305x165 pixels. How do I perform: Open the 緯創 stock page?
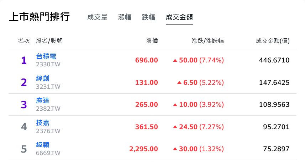43,78
